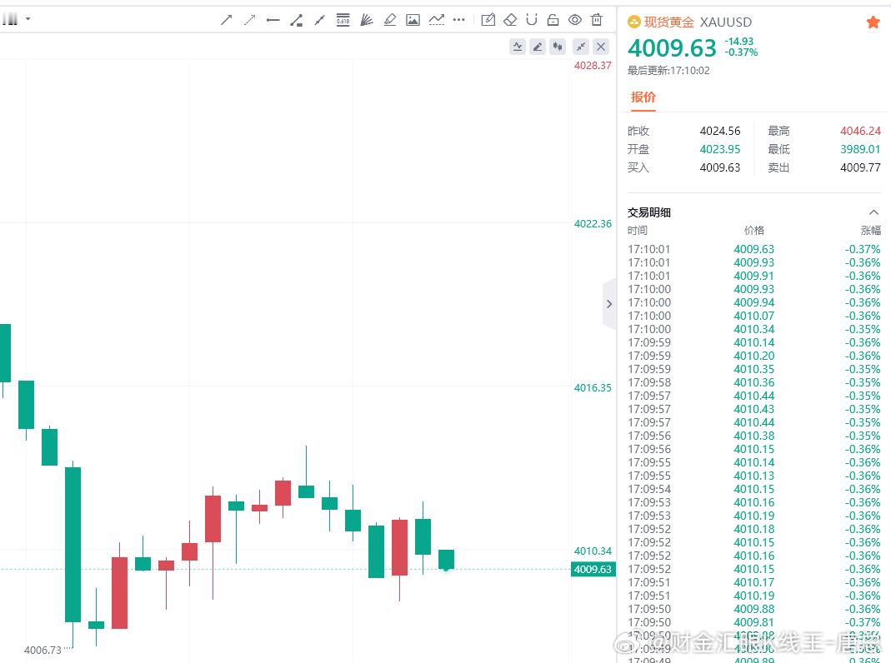Close the chart overlay with X button
Image resolution: width=891 pixels, height=663 pixels.
click(601, 47)
